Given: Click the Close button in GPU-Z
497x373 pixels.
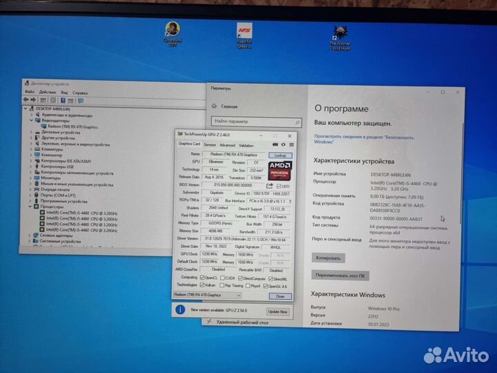Looking at the screenshot, I should (280, 296).
